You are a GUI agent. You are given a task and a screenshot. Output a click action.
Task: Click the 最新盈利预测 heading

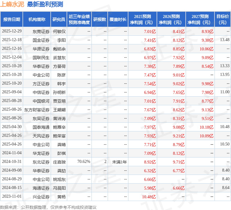(45, 4)
